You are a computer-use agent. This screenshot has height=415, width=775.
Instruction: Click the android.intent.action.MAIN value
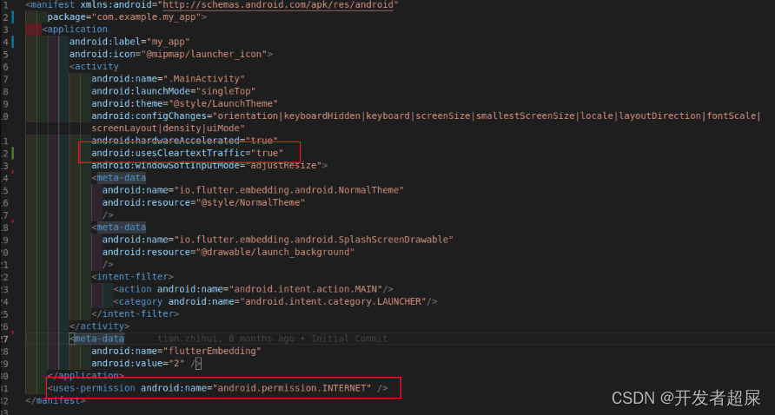pyautogui.click(x=306, y=289)
